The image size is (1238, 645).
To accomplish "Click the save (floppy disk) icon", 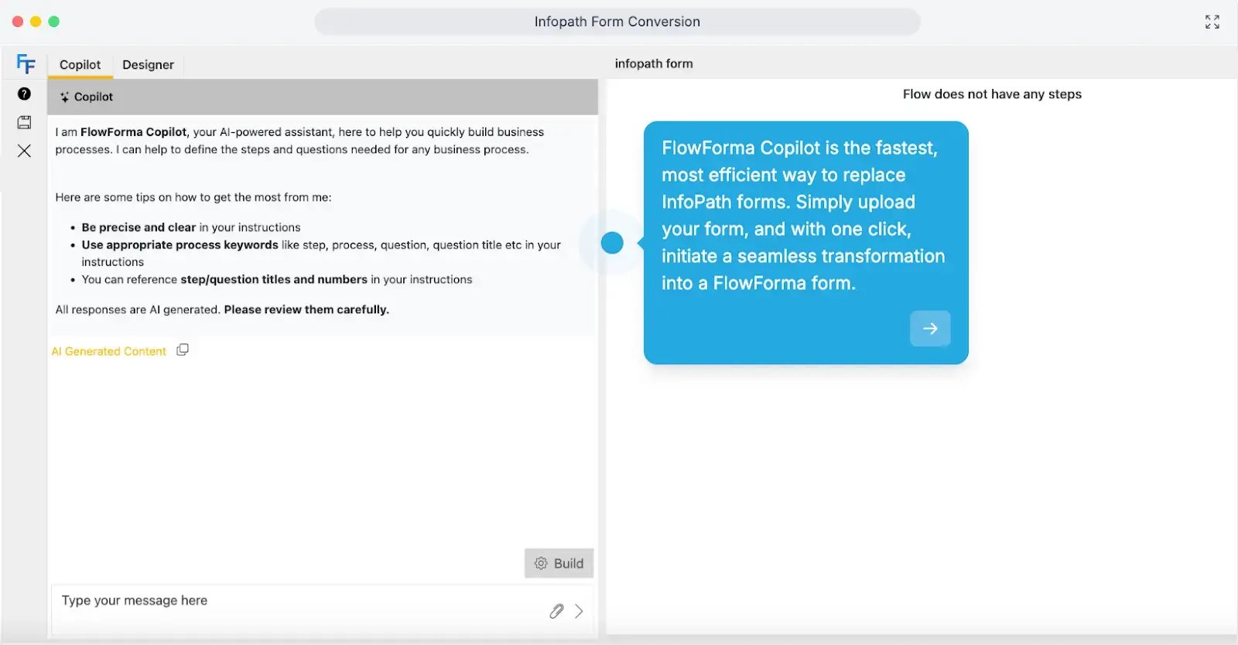I will point(24,121).
